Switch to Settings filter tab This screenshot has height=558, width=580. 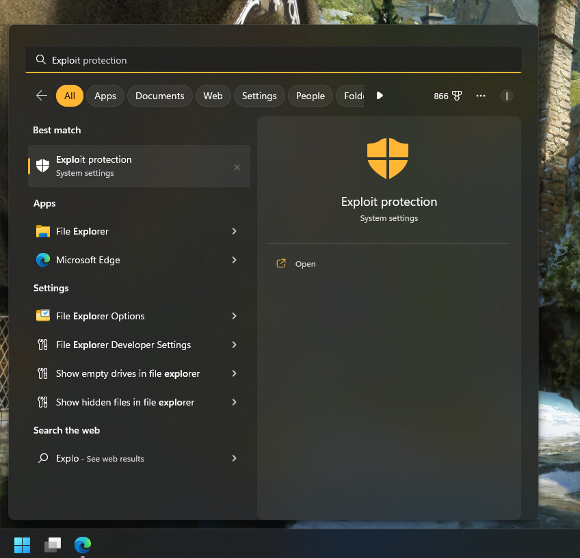[x=259, y=96]
